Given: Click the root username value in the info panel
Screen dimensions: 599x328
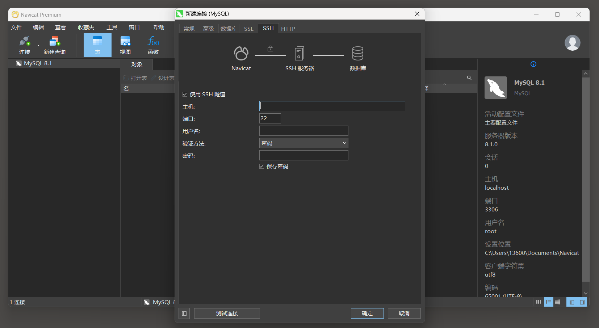Looking at the screenshot, I should pos(491,231).
